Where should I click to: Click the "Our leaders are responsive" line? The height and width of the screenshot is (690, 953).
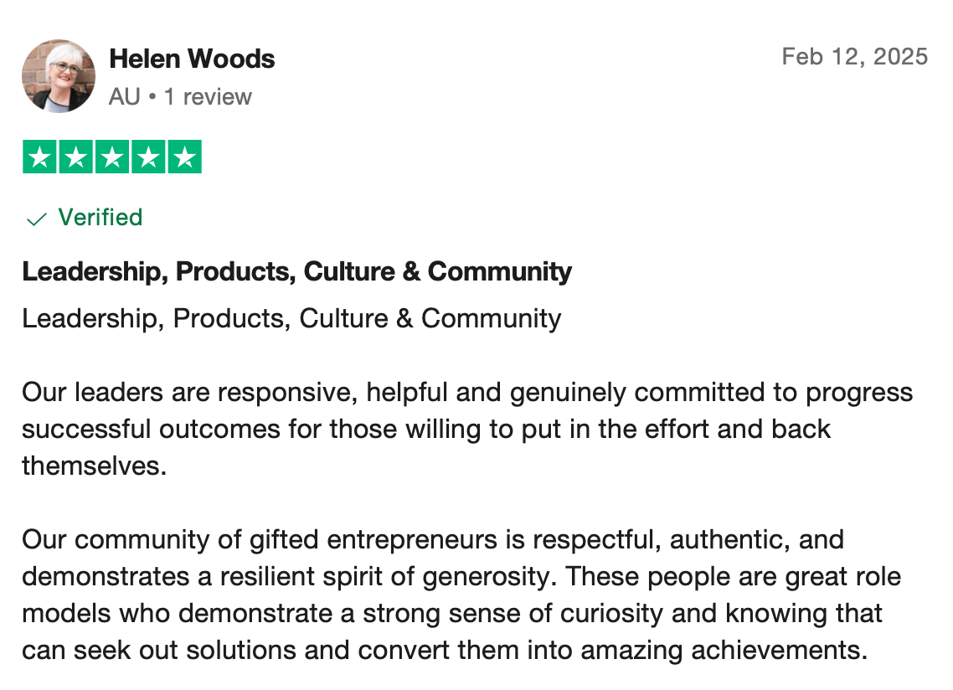pyautogui.click(x=467, y=393)
